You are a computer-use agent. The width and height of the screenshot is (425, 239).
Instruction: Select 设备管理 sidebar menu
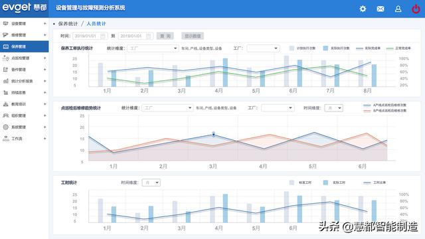[25, 24]
